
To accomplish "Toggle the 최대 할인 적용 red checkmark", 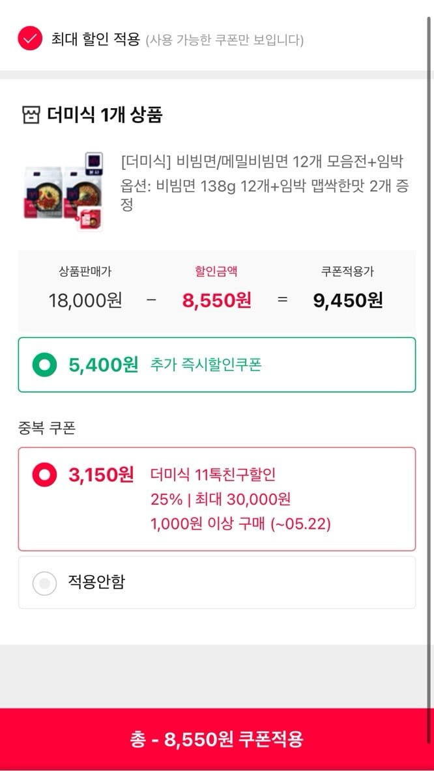I will [30, 38].
